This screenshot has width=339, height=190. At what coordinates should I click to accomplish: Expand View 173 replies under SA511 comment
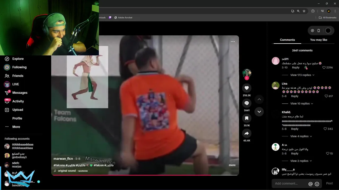302,75
